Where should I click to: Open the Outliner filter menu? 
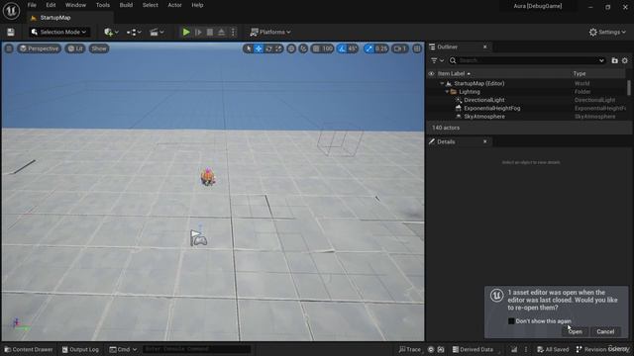(437, 60)
